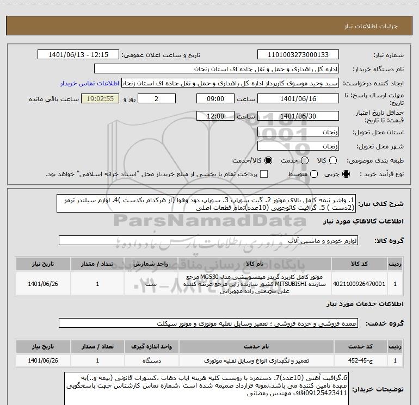Click the جزئیات اطلاعات نیاز header bar
Image resolution: width=419 pixels, height=405 pixels.
tap(209, 26)
